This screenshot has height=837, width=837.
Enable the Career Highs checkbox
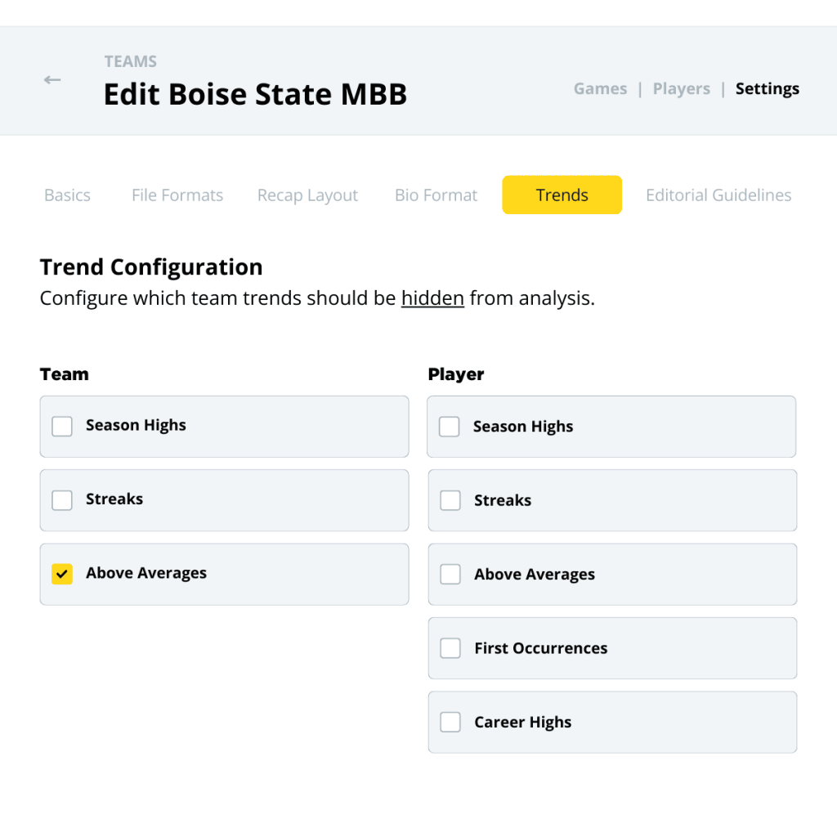[x=450, y=723]
